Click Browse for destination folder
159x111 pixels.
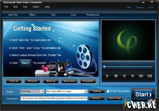[x=97, y=98]
